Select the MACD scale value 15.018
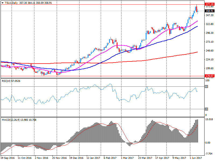This screenshot has height=161, width=215. point(209,119)
